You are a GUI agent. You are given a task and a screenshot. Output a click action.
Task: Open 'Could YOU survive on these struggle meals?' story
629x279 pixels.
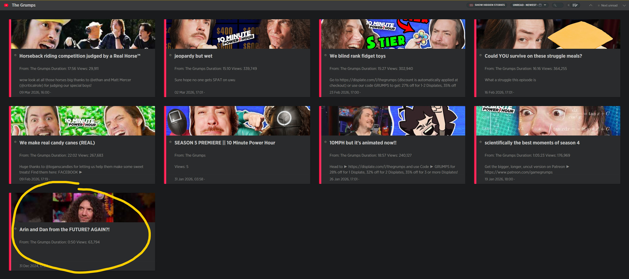533,56
